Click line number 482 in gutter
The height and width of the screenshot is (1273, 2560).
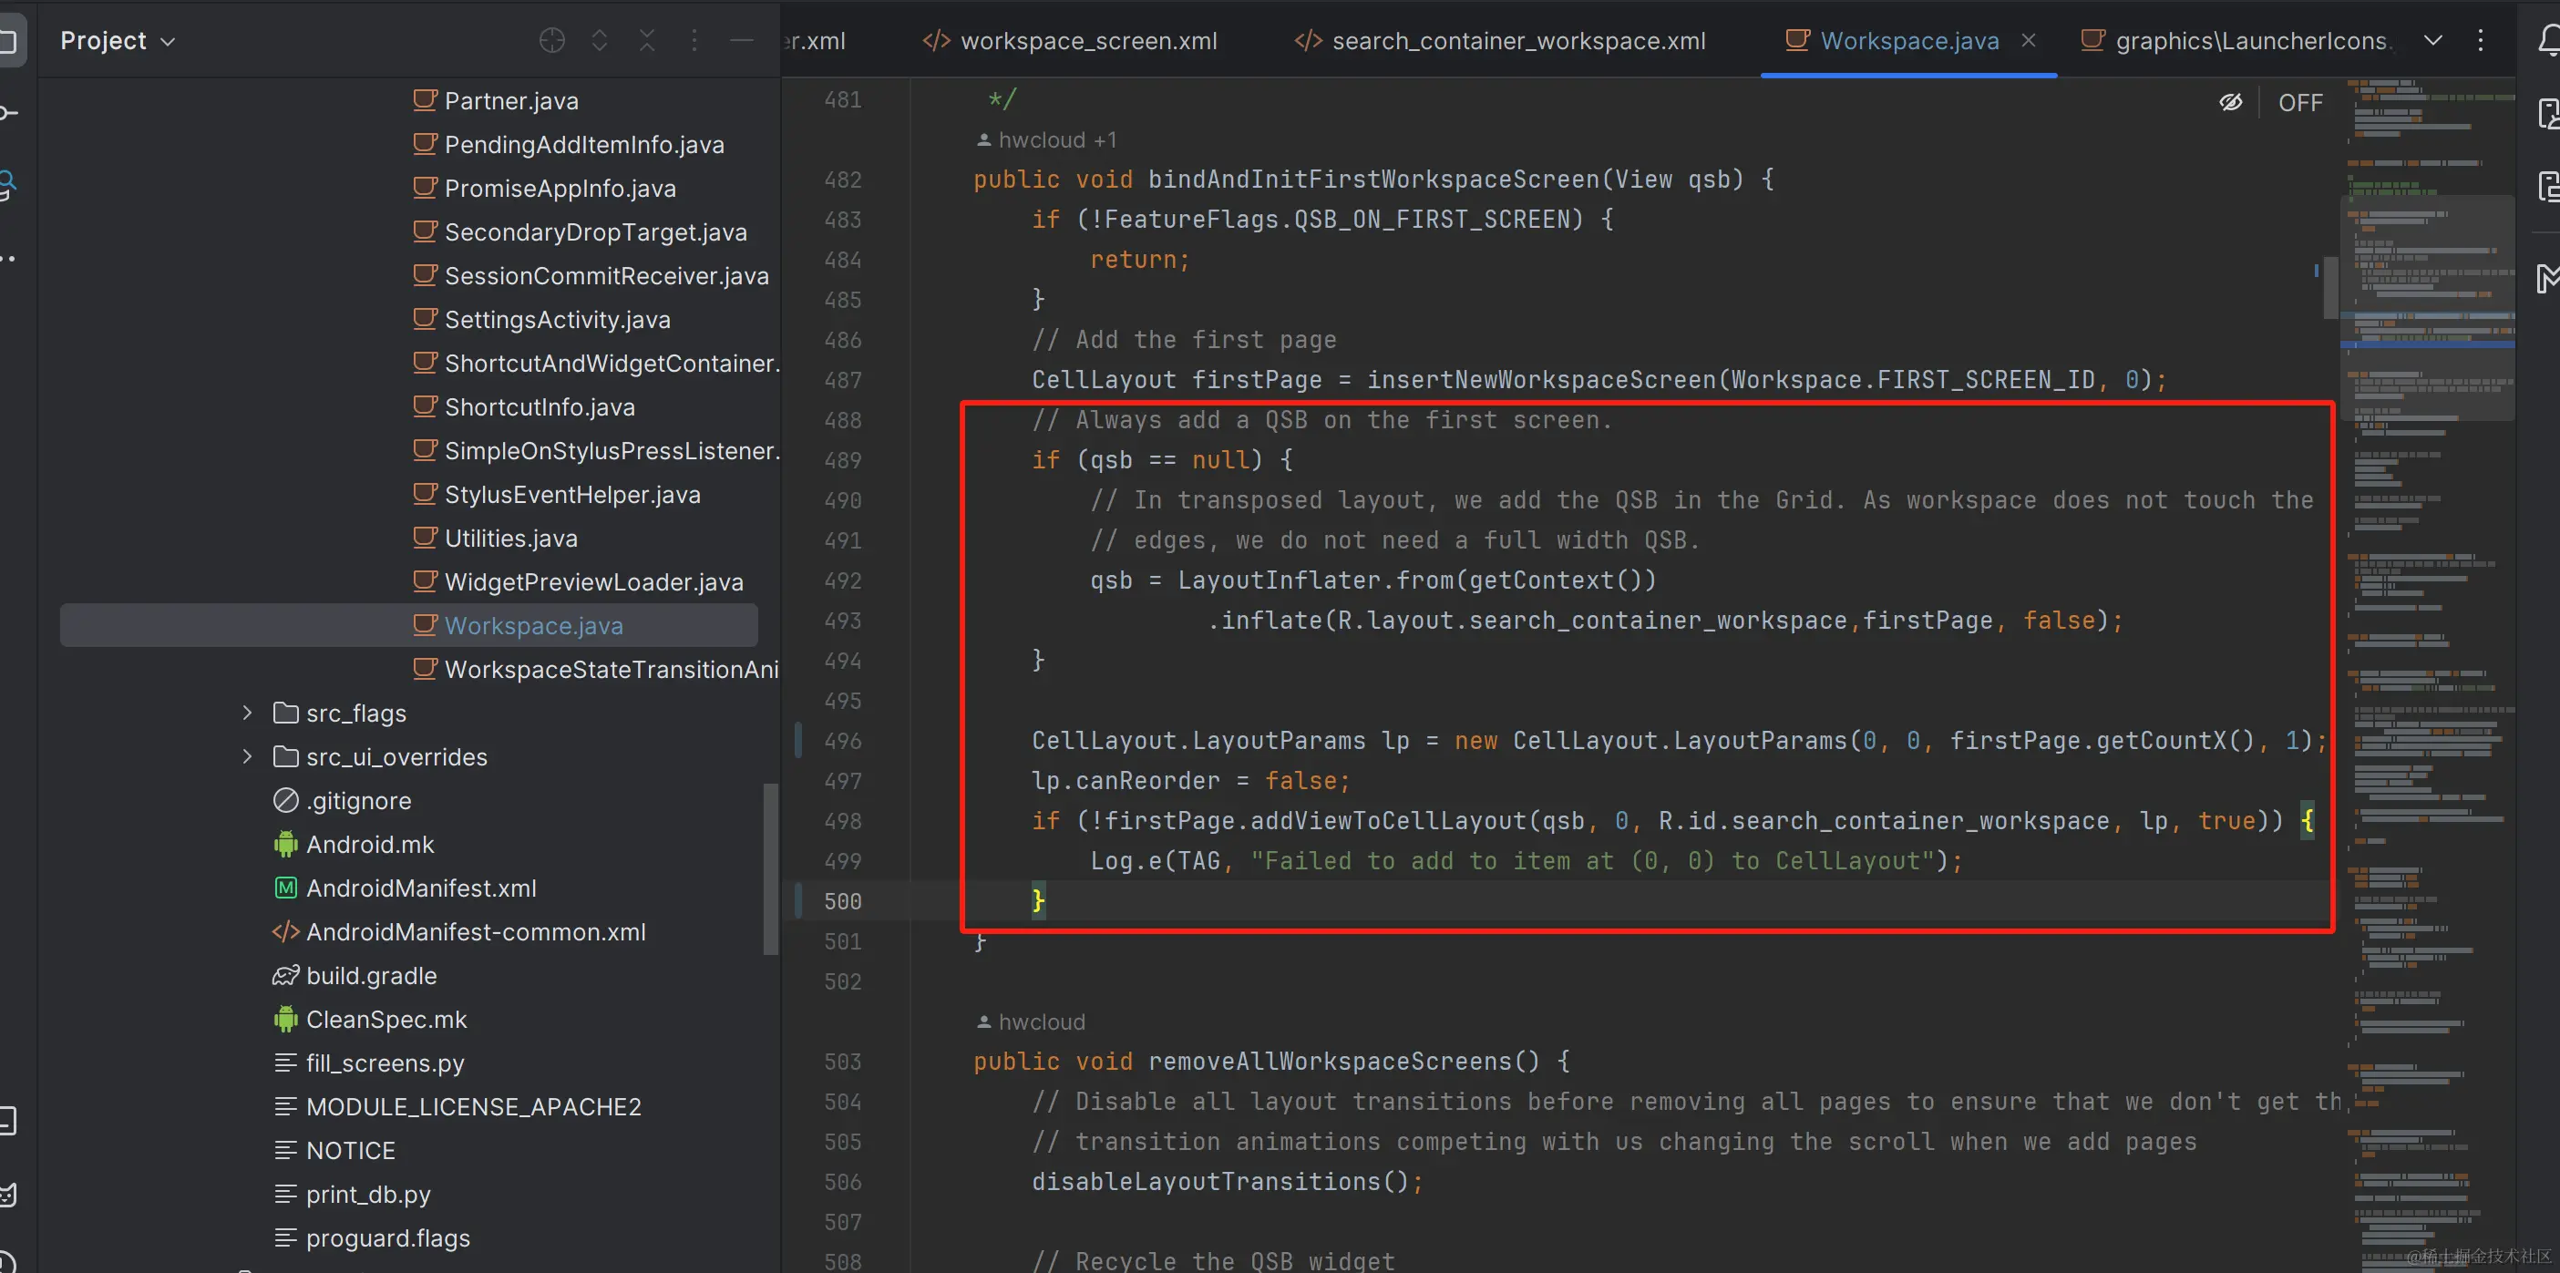tap(843, 180)
